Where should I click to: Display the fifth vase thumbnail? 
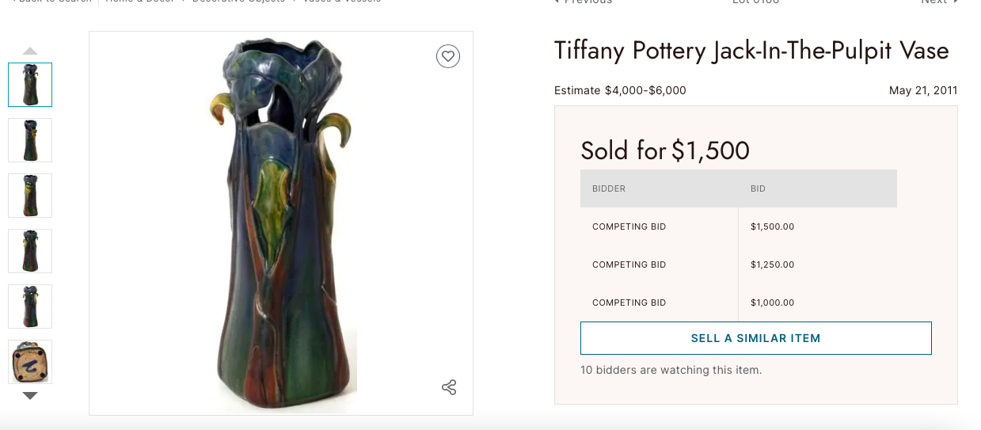pyautogui.click(x=30, y=306)
